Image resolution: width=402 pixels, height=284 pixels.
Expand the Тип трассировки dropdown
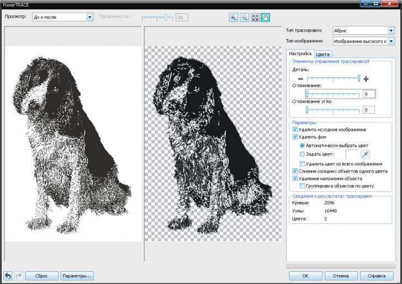391,30
